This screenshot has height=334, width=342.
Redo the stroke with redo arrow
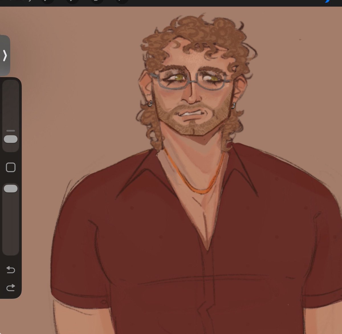(x=11, y=288)
